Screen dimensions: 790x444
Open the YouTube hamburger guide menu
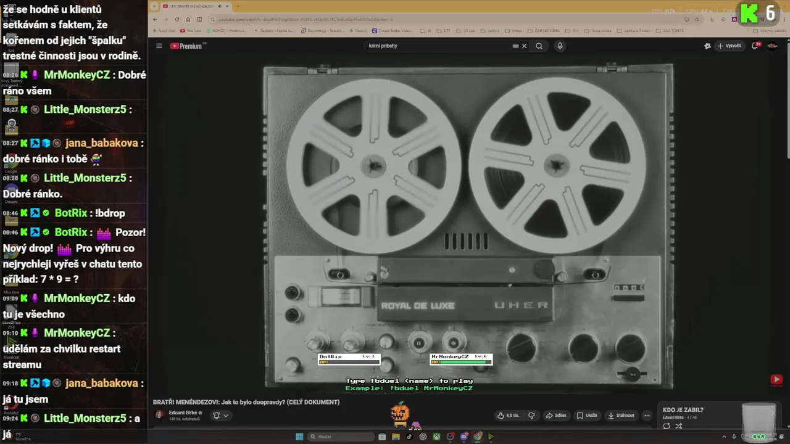coord(159,46)
